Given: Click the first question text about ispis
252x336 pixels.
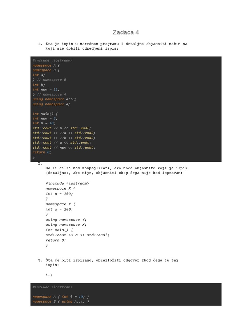Looking at the screenshot, I should coord(116,46).
